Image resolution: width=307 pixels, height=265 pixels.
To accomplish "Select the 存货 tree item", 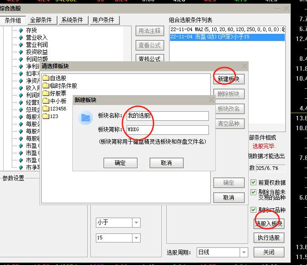I will pos(31,31).
